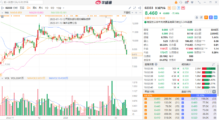
Task: Click the MAVOL10 indicator label
Action: pos(58,78)
